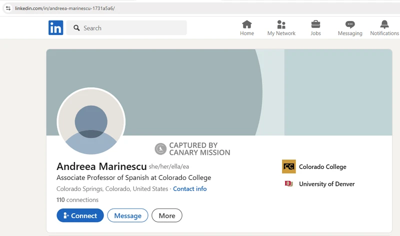Click the browser URL address text
This screenshot has width=400, height=236.
click(x=65, y=8)
